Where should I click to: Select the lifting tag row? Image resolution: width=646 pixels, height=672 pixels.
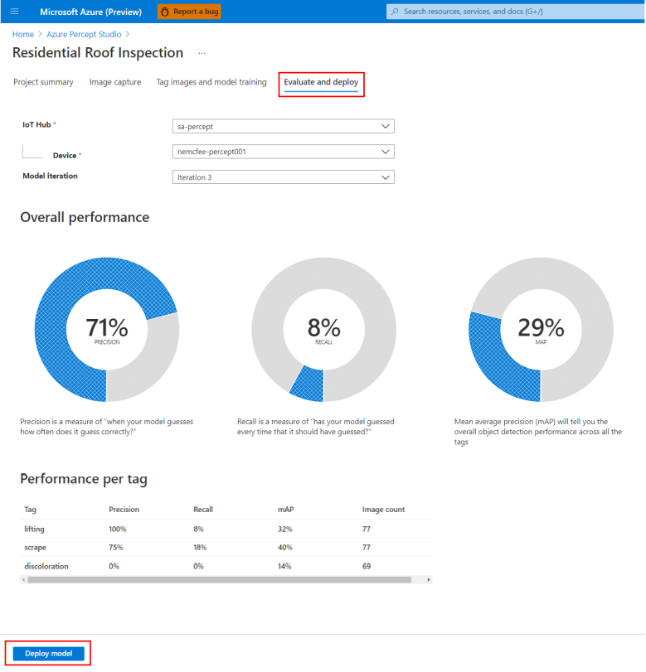point(226,529)
